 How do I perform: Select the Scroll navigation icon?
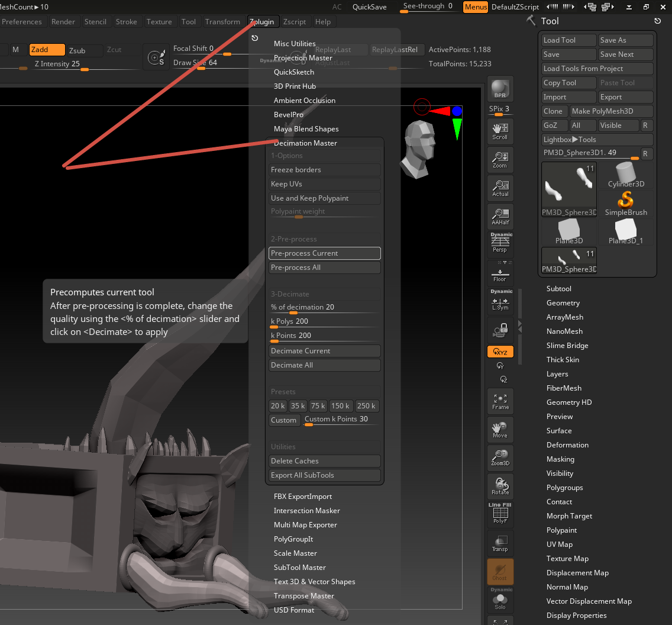500,130
